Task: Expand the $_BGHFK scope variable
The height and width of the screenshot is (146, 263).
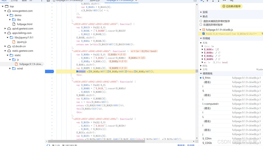Action: 203,59
